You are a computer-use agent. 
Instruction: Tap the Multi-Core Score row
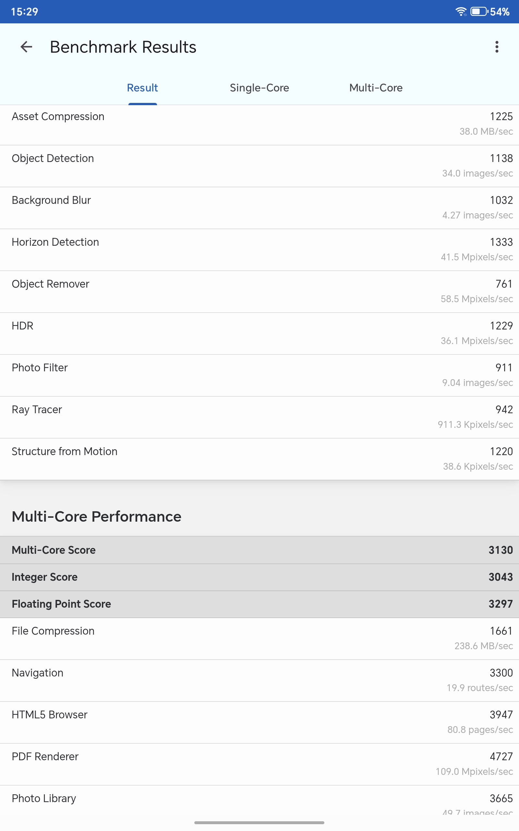[259, 550]
